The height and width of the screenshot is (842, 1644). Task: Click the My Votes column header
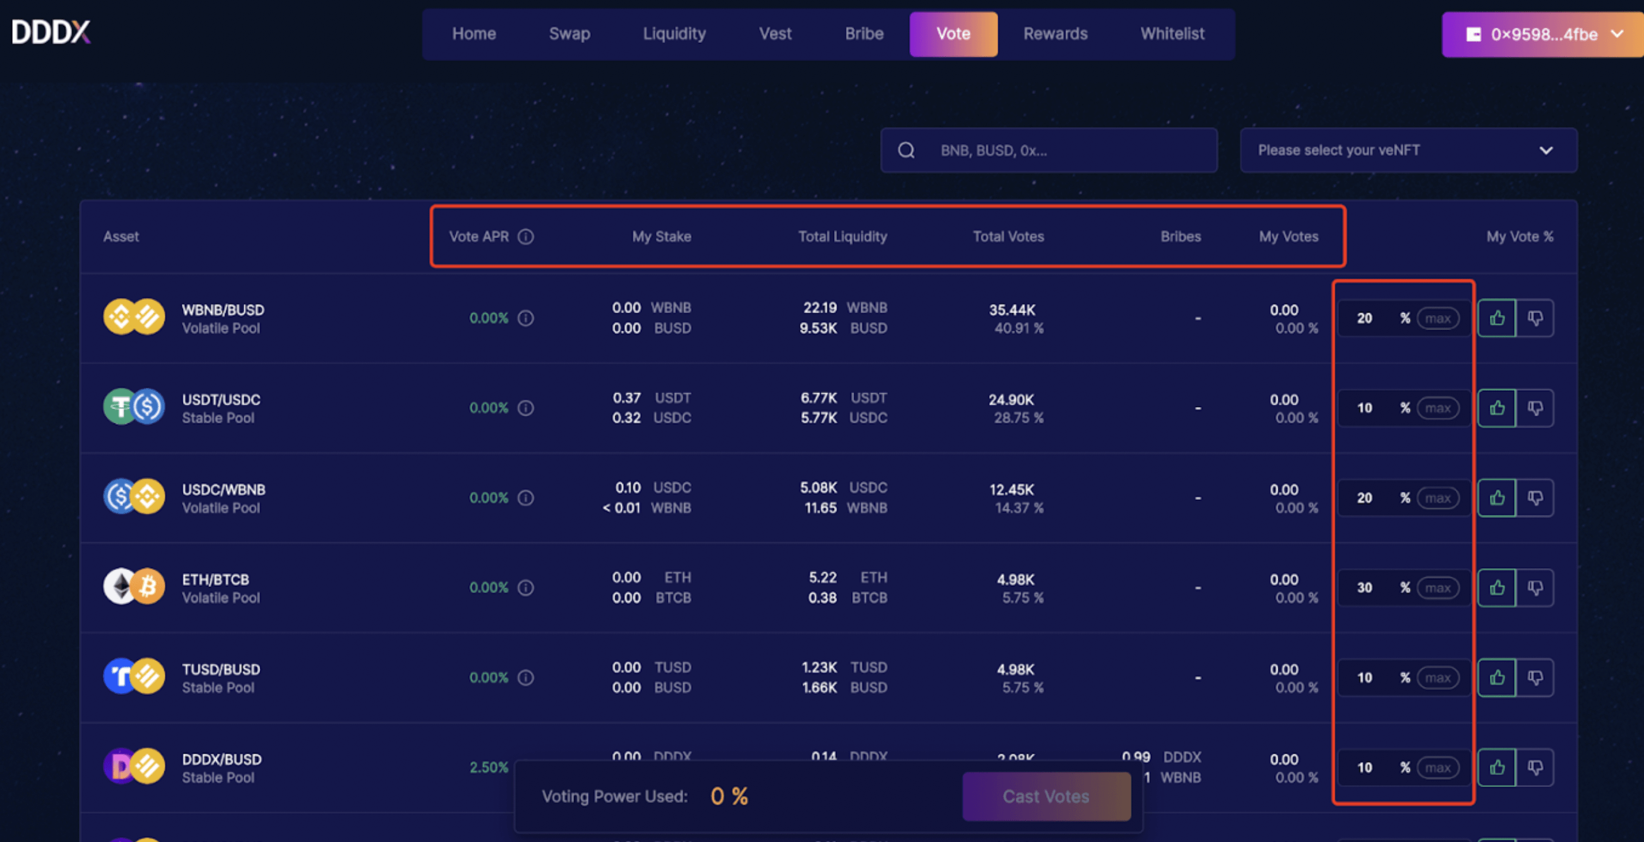point(1289,237)
